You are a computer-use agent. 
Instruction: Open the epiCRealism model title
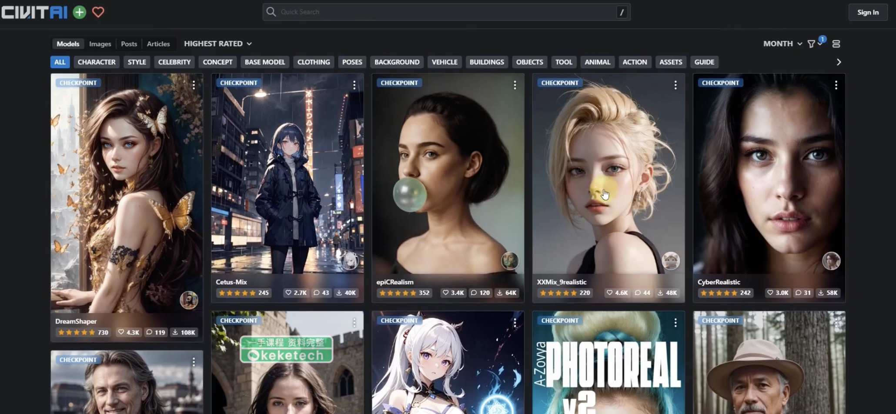coord(395,282)
